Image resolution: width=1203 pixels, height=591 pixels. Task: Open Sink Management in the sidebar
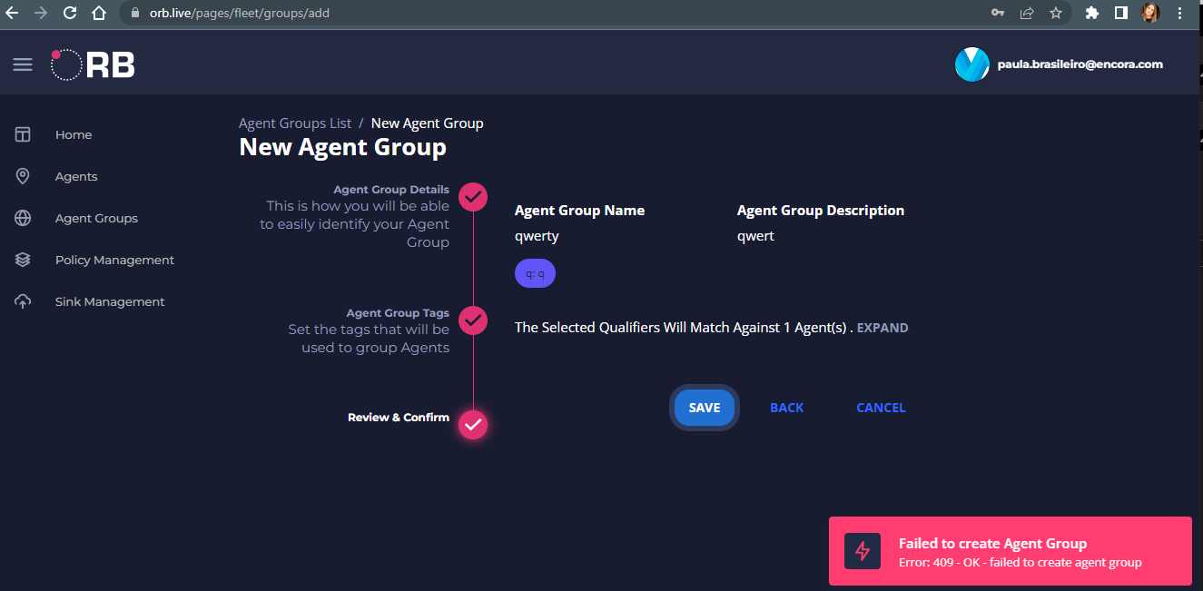click(110, 301)
